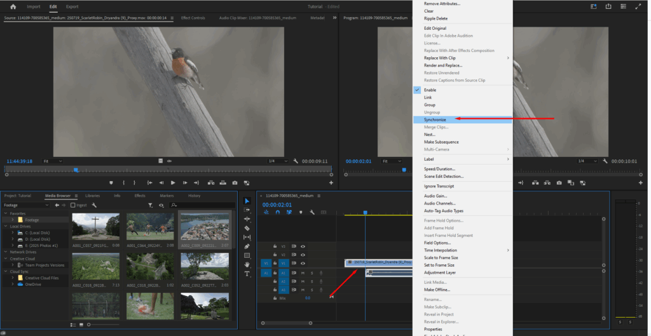Open the Import workspace tab

point(34,6)
